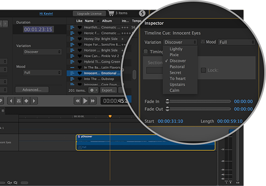Click the rewind button in transport
The image size is (266, 186).
78,101
